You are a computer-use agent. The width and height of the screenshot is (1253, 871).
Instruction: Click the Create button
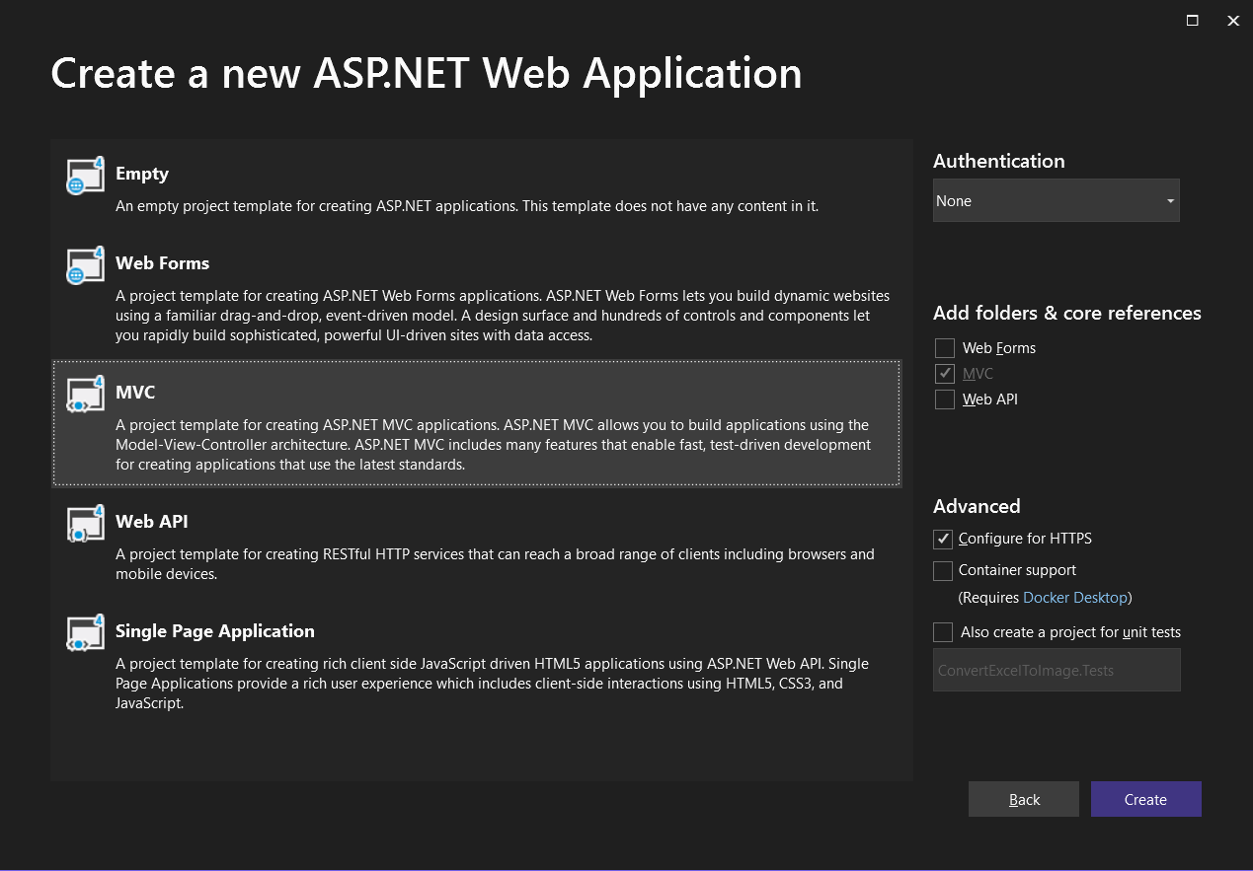(1145, 799)
